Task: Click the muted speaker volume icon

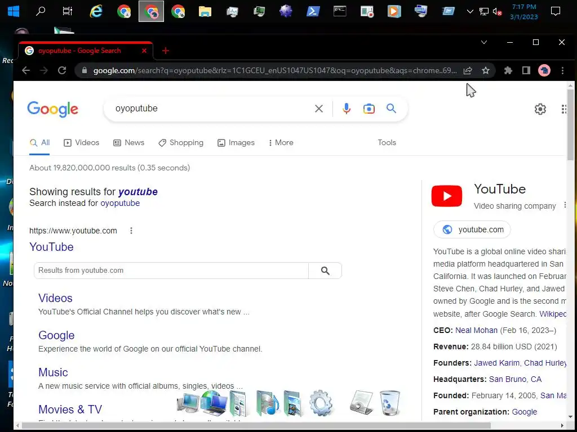Action: coord(497,12)
